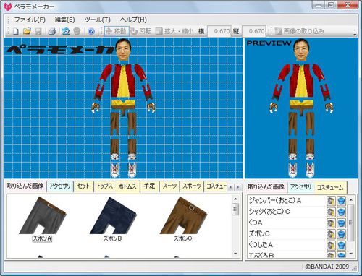Screen dimensions: 362x276
Task: Open help with the question mark icon
Action: [x=91, y=31]
